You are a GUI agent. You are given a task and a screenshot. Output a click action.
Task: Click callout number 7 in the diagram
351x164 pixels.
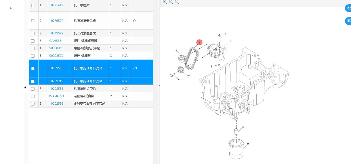[x=189, y=76]
